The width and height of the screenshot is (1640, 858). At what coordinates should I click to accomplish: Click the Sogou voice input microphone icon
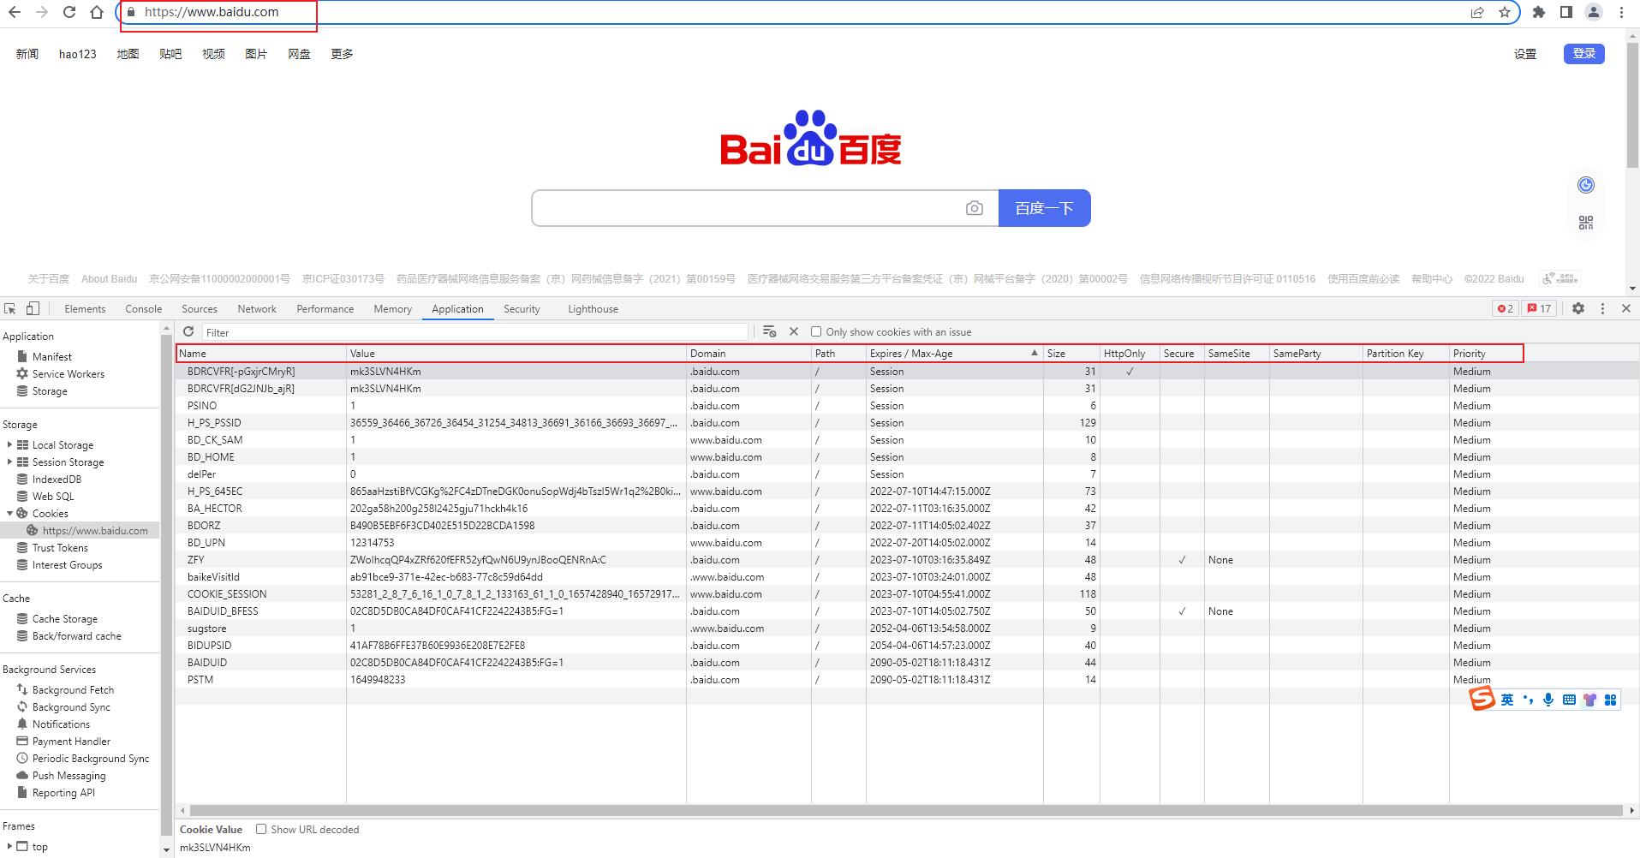pos(1548,700)
